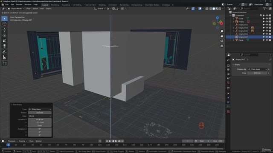Open the viewport Add menu
Screen dimensions: 273x153
(42, 8)
